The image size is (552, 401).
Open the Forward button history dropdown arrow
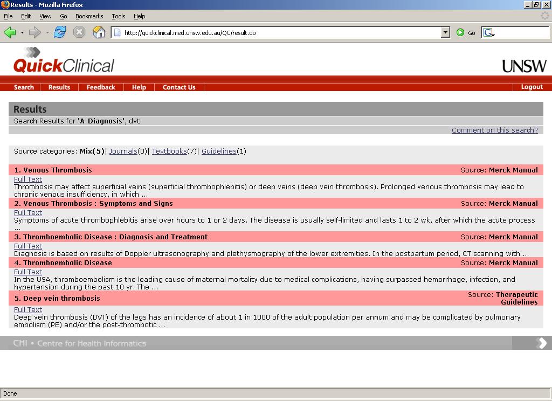47,33
